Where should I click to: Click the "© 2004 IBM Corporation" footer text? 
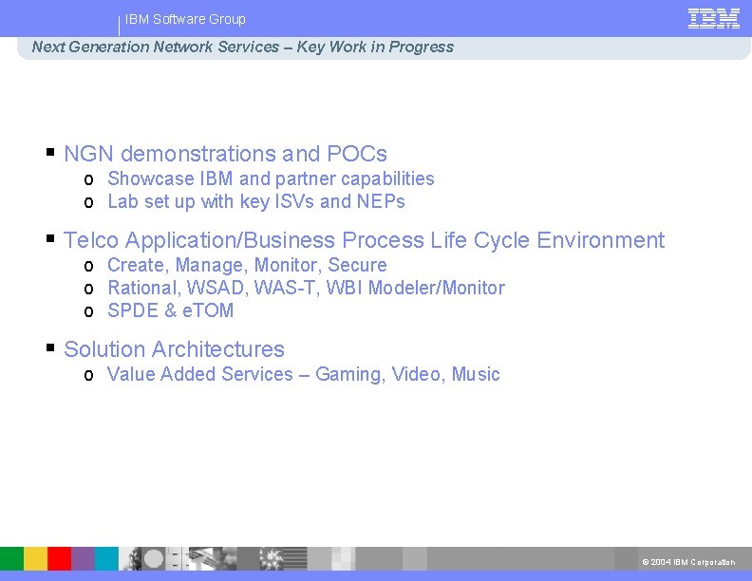688,562
